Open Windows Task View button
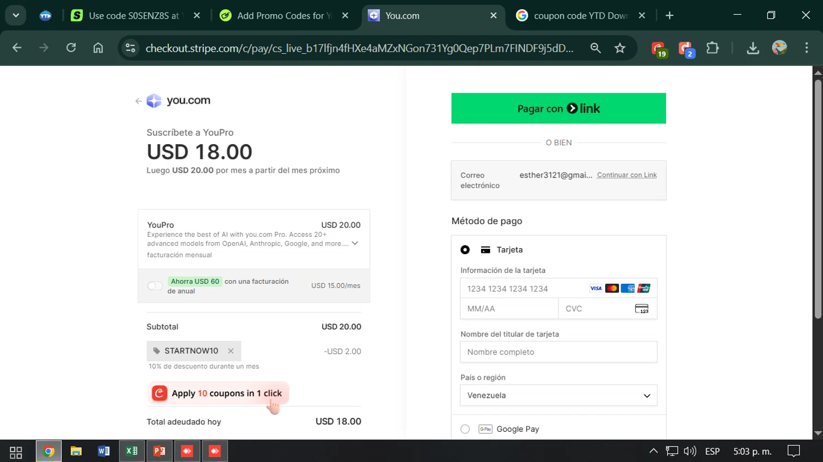823x462 pixels. (x=16, y=452)
